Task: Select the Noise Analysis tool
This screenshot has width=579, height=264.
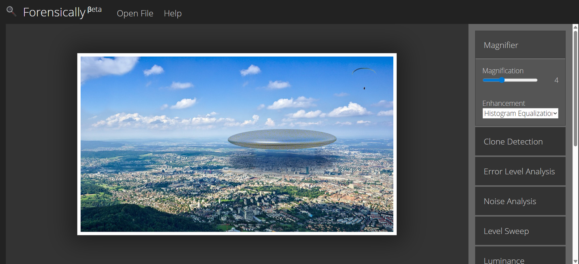Action: 520,201
